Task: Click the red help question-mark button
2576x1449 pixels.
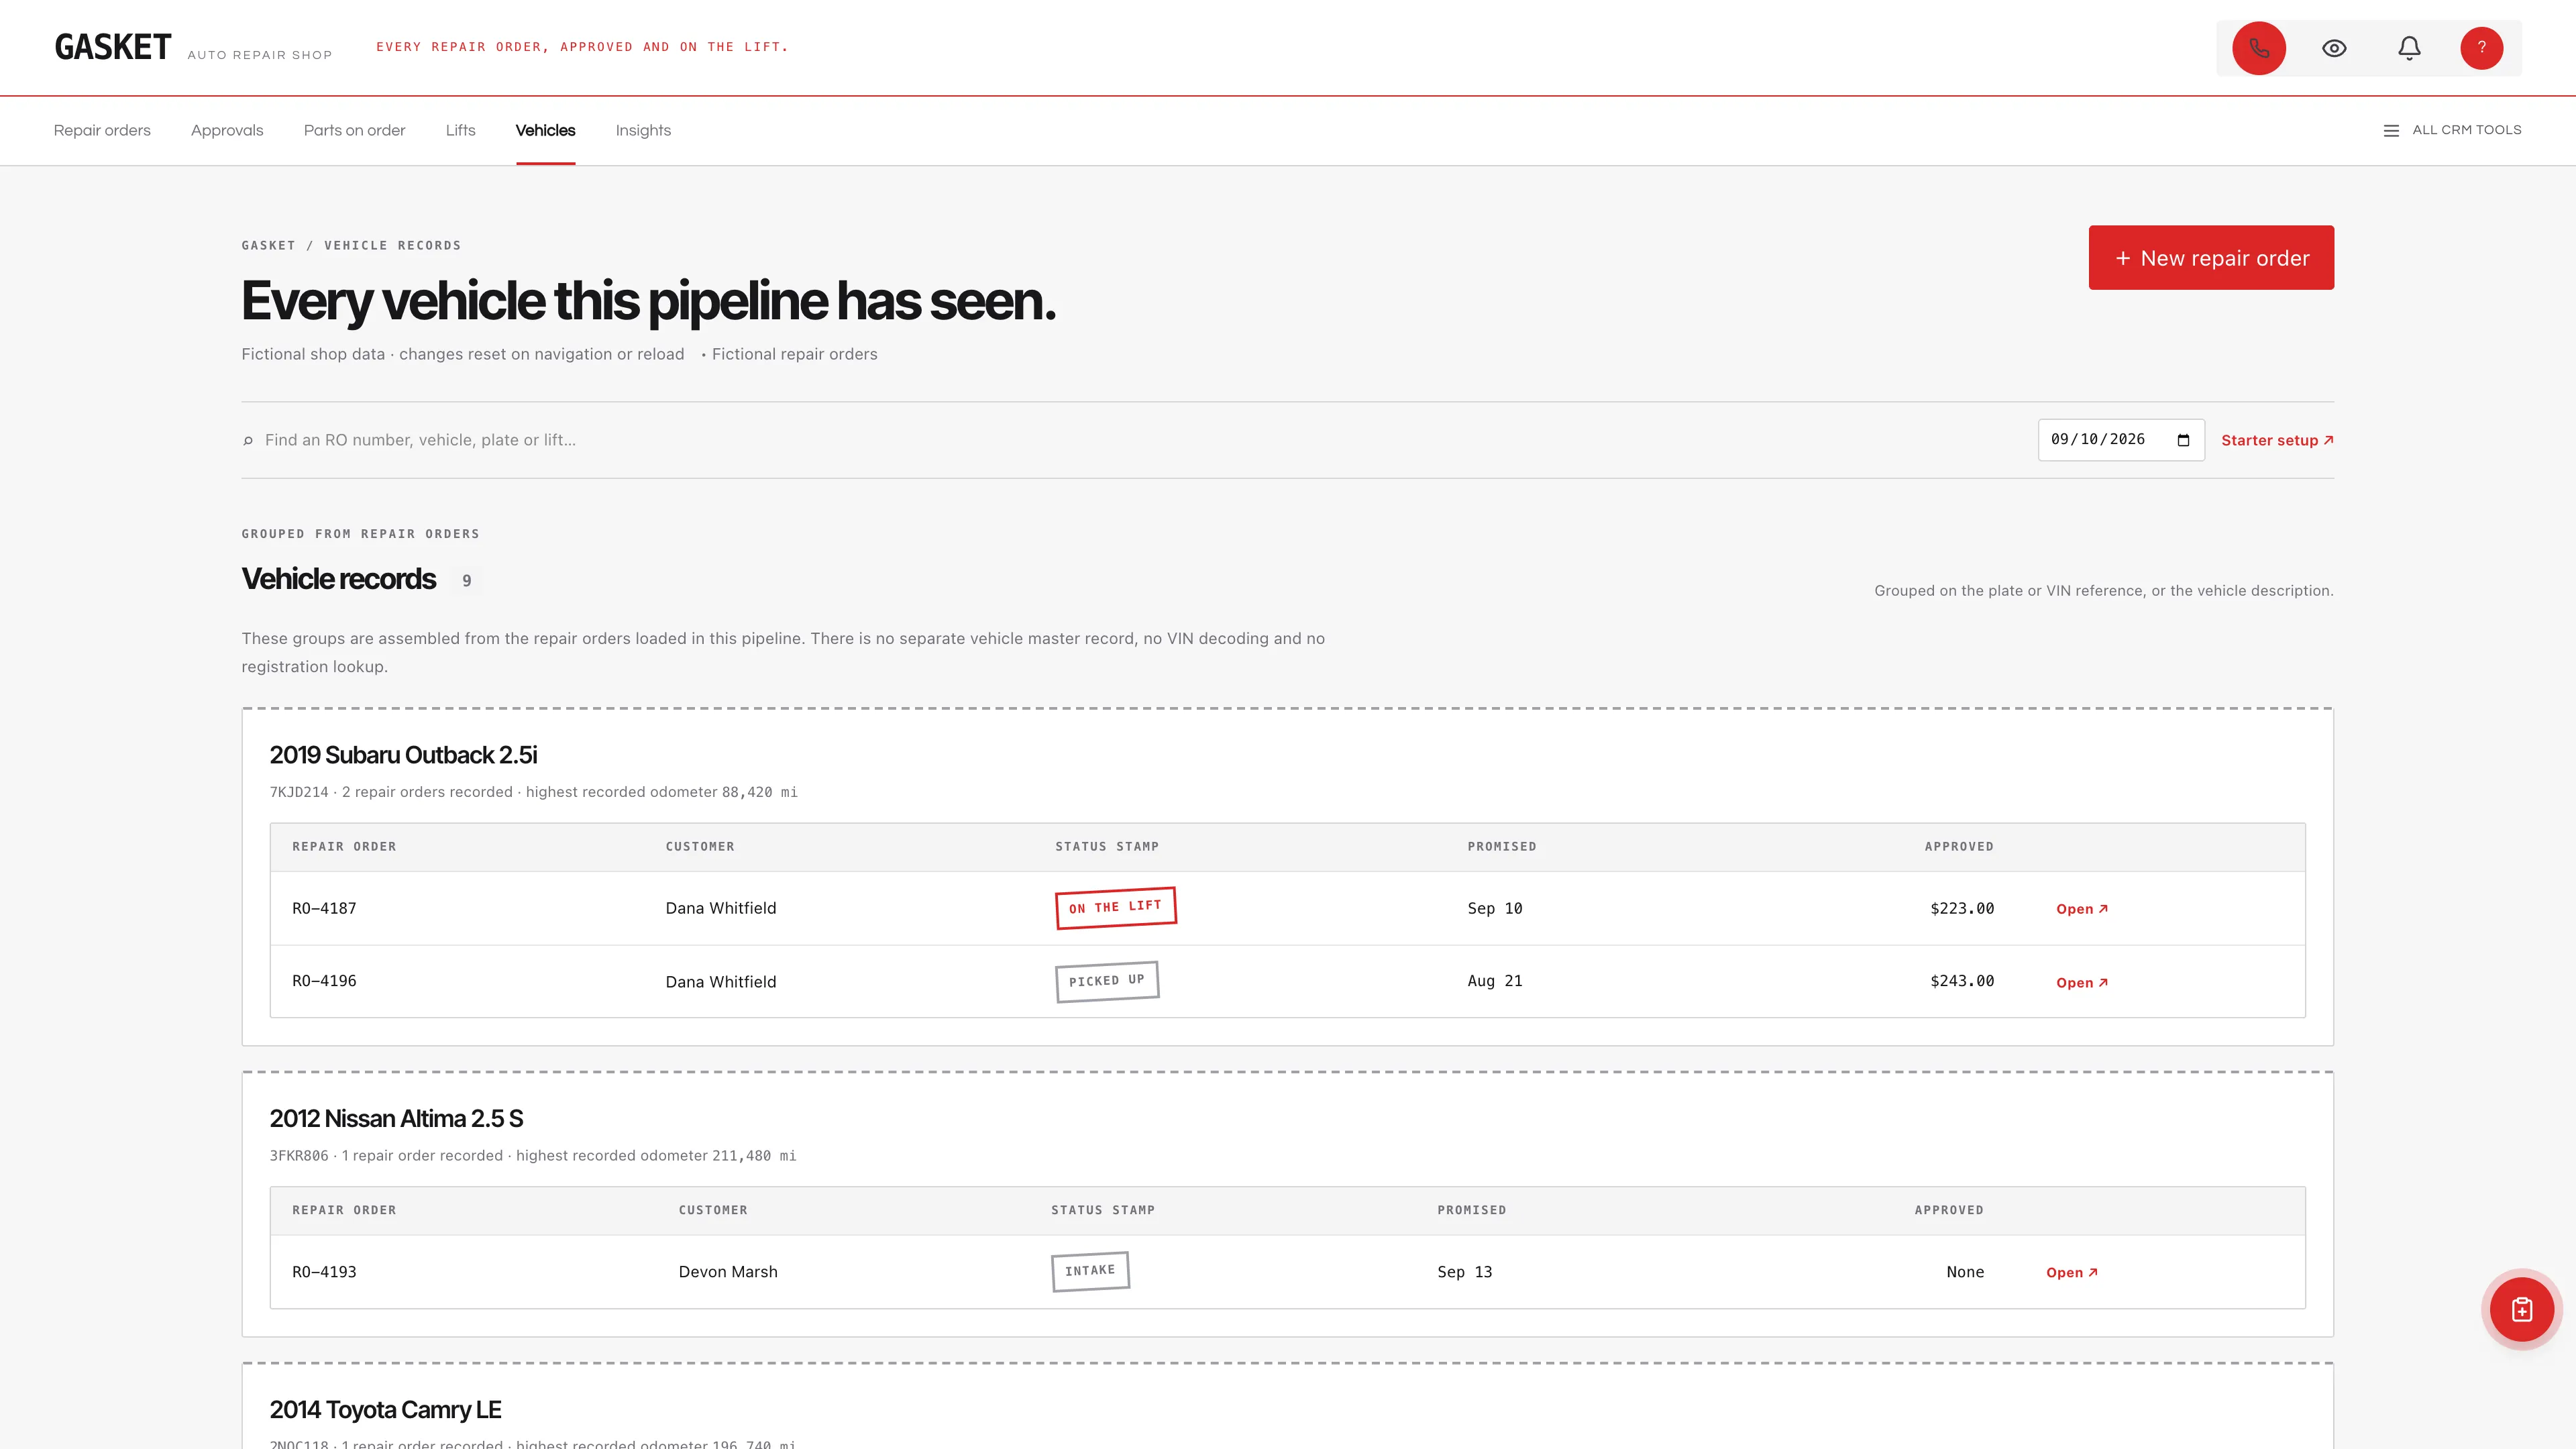Action: click(2481, 48)
